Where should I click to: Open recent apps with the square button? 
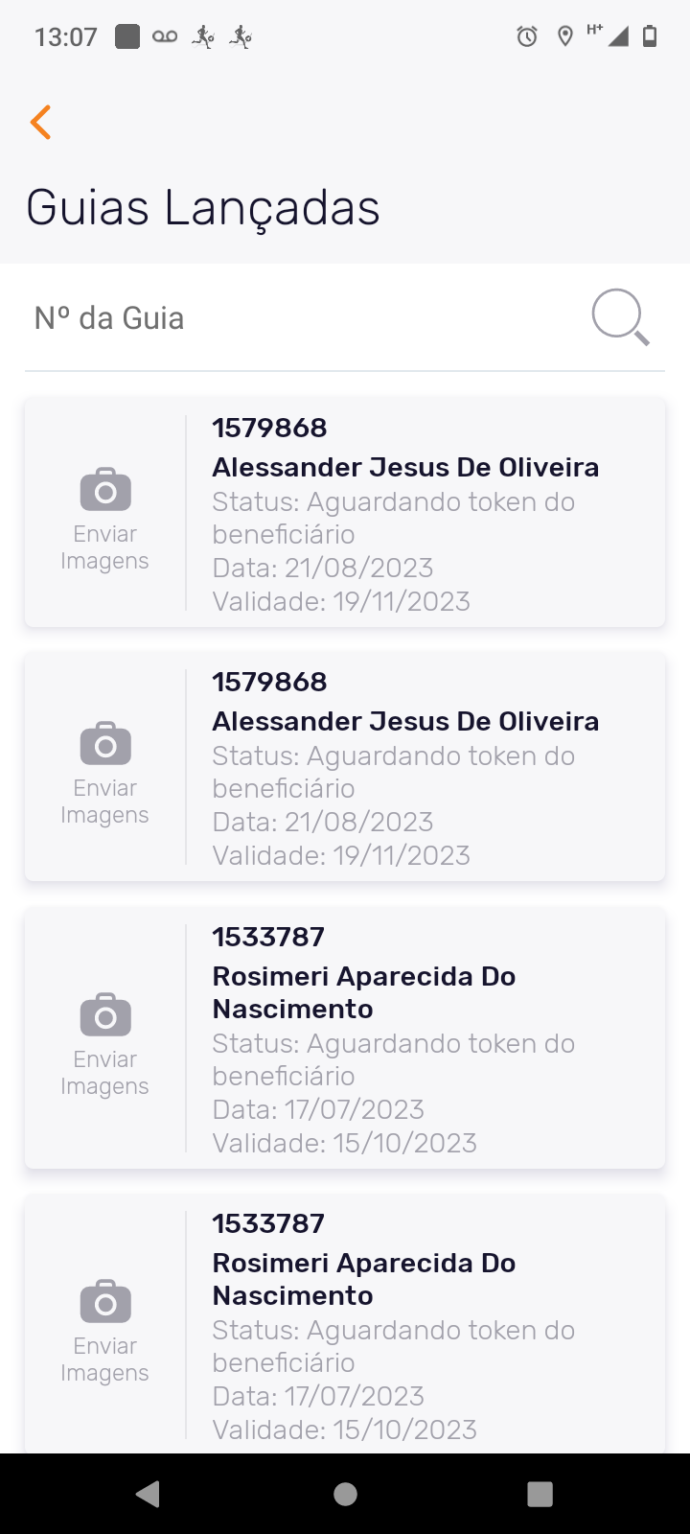click(540, 1494)
